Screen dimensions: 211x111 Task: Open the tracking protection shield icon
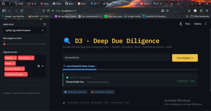click(44, 11)
